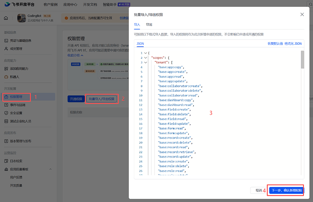Click the "base:record:retrieve" line
The height and width of the screenshot is (202, 313).
pos(177,152)
